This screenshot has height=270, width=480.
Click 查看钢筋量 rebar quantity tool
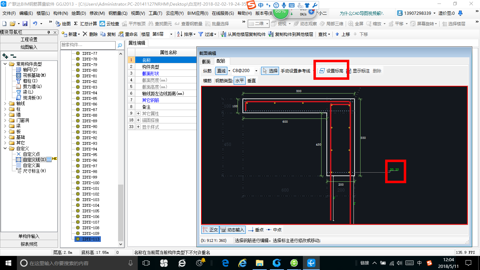[x=188, y=24]
